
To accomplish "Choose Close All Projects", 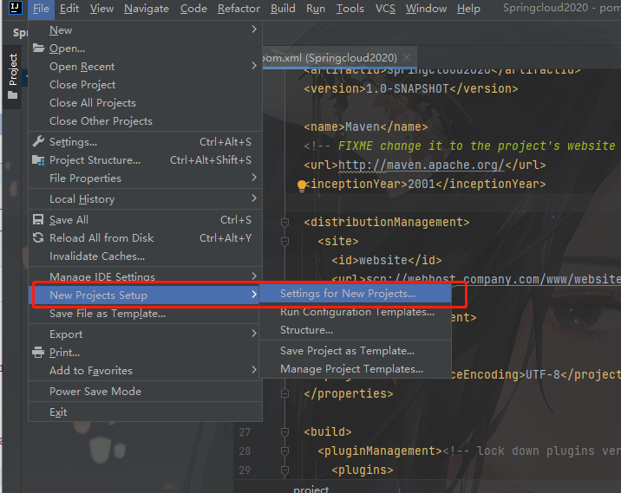I will [146, 103].
